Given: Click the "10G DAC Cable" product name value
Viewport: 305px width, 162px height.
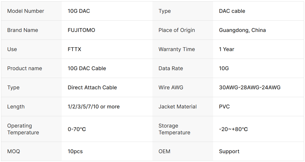Looking at the screenshot, I should 87,68.
